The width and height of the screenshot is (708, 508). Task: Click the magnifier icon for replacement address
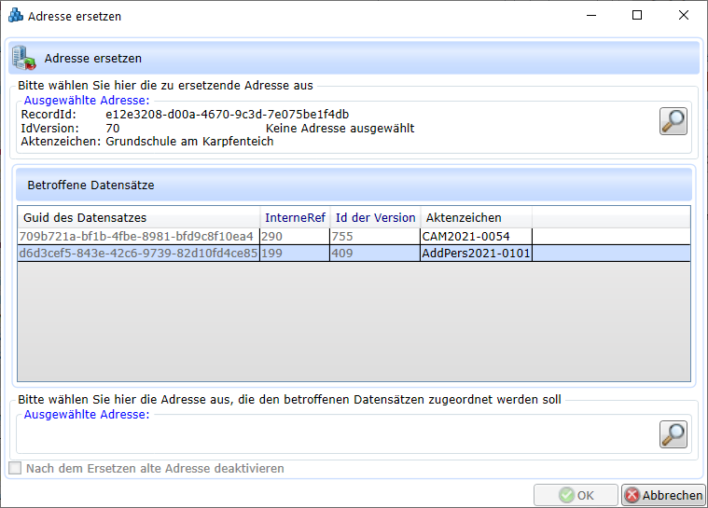(x=673, y=433)
